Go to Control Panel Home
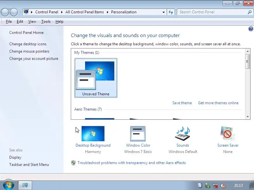This screenshot has width=254, height=190. tap(26, 33)
